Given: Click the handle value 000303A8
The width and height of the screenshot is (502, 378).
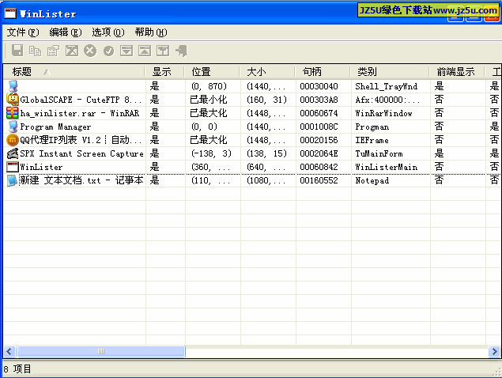Looking at the screenshot, I should (x=319, y=100).
